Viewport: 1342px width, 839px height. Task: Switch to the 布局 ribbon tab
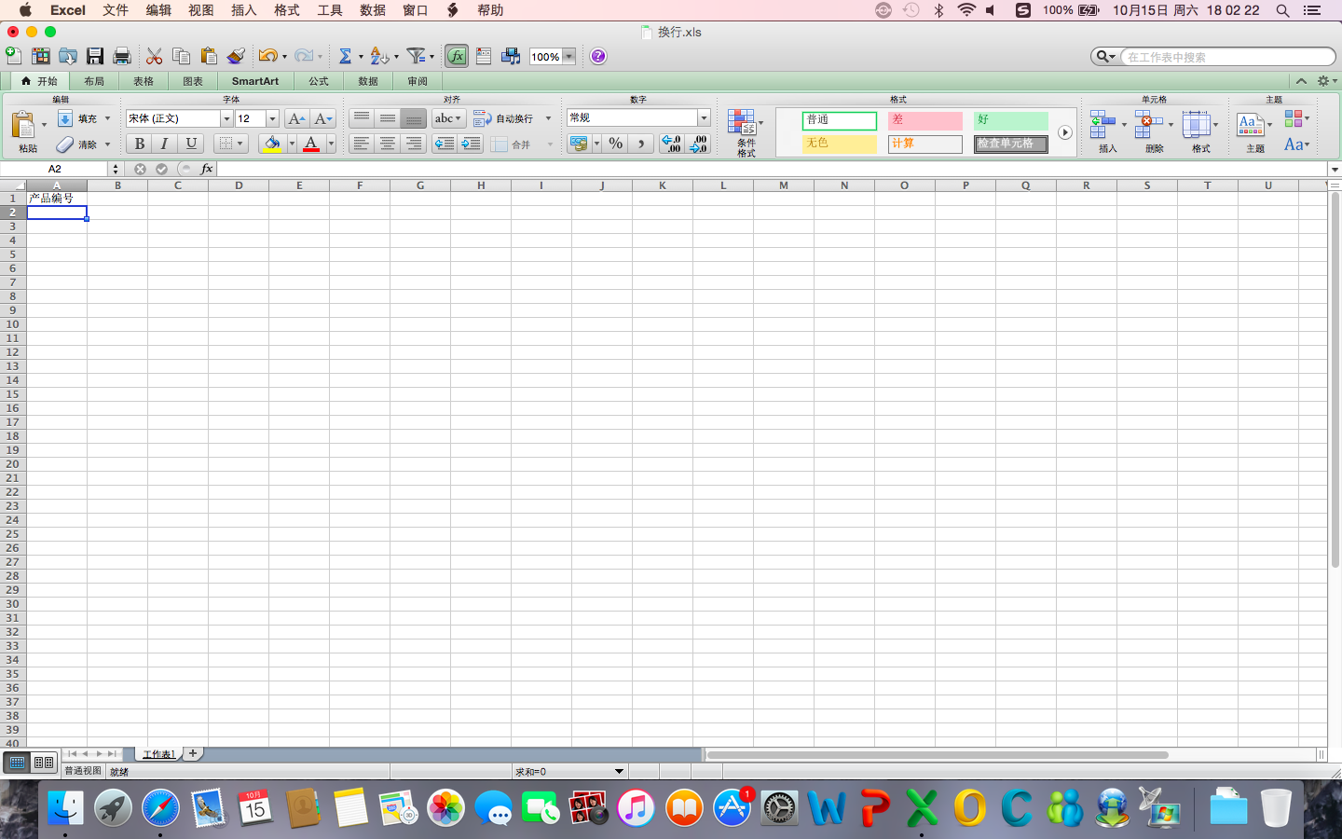[x=94, y=81]
